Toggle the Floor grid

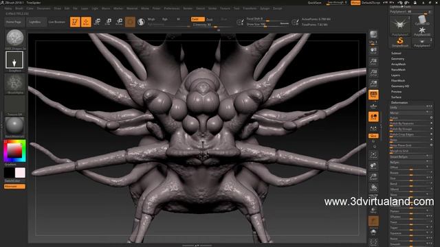tap(373, 106)
